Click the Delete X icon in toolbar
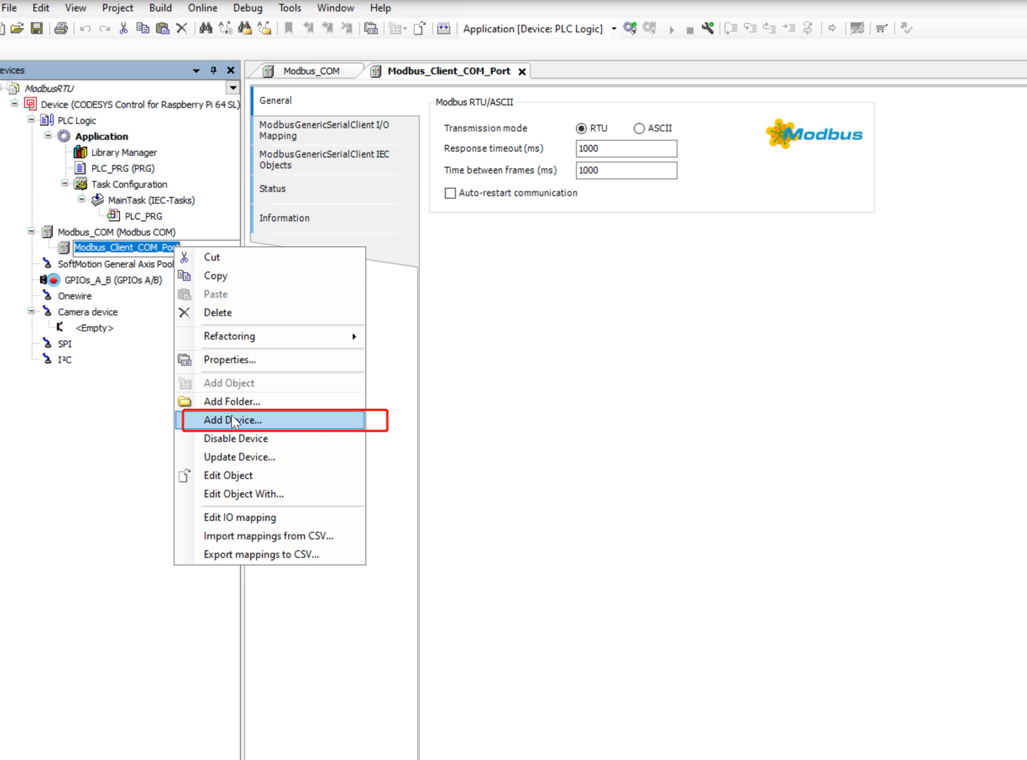 click(x=182, y=28)
